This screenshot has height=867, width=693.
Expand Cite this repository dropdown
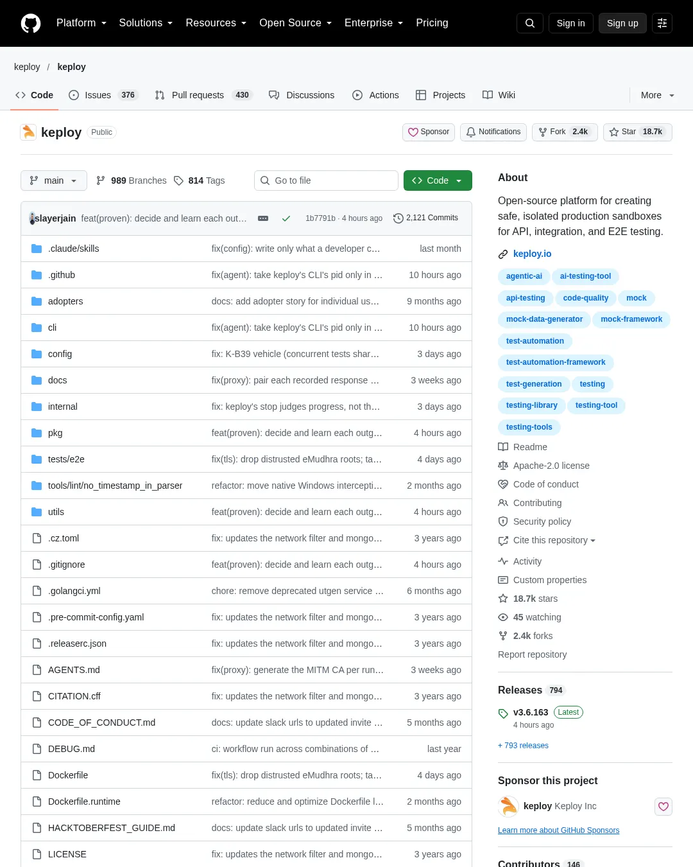(554, 541)
